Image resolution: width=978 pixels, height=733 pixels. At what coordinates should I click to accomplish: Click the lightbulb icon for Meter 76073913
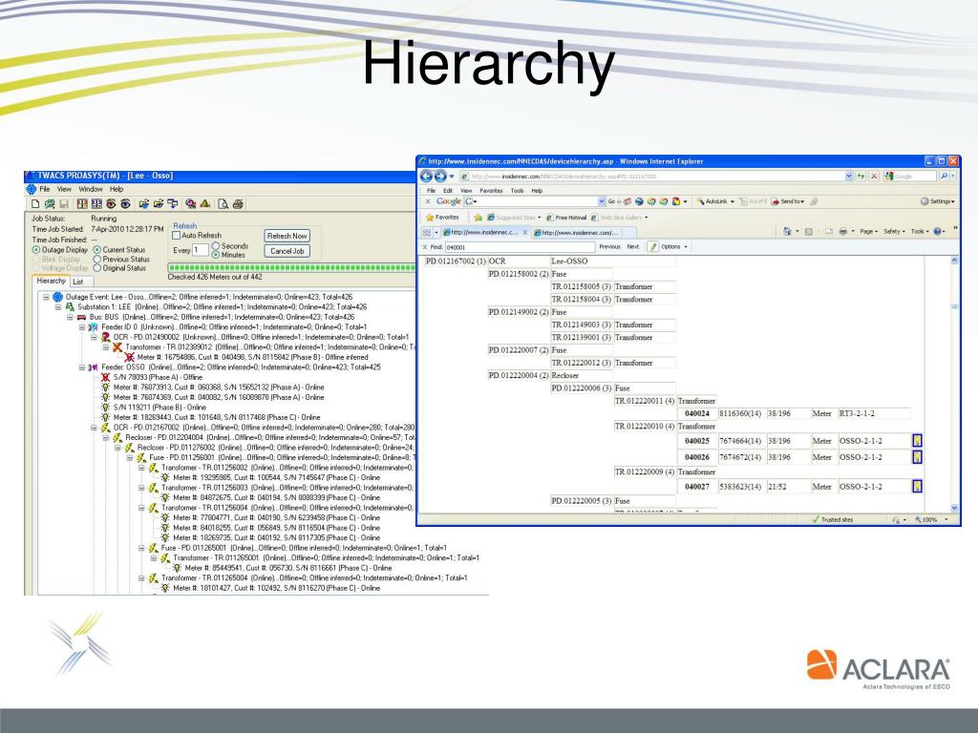pyautogui.click(x=105, y=387)
